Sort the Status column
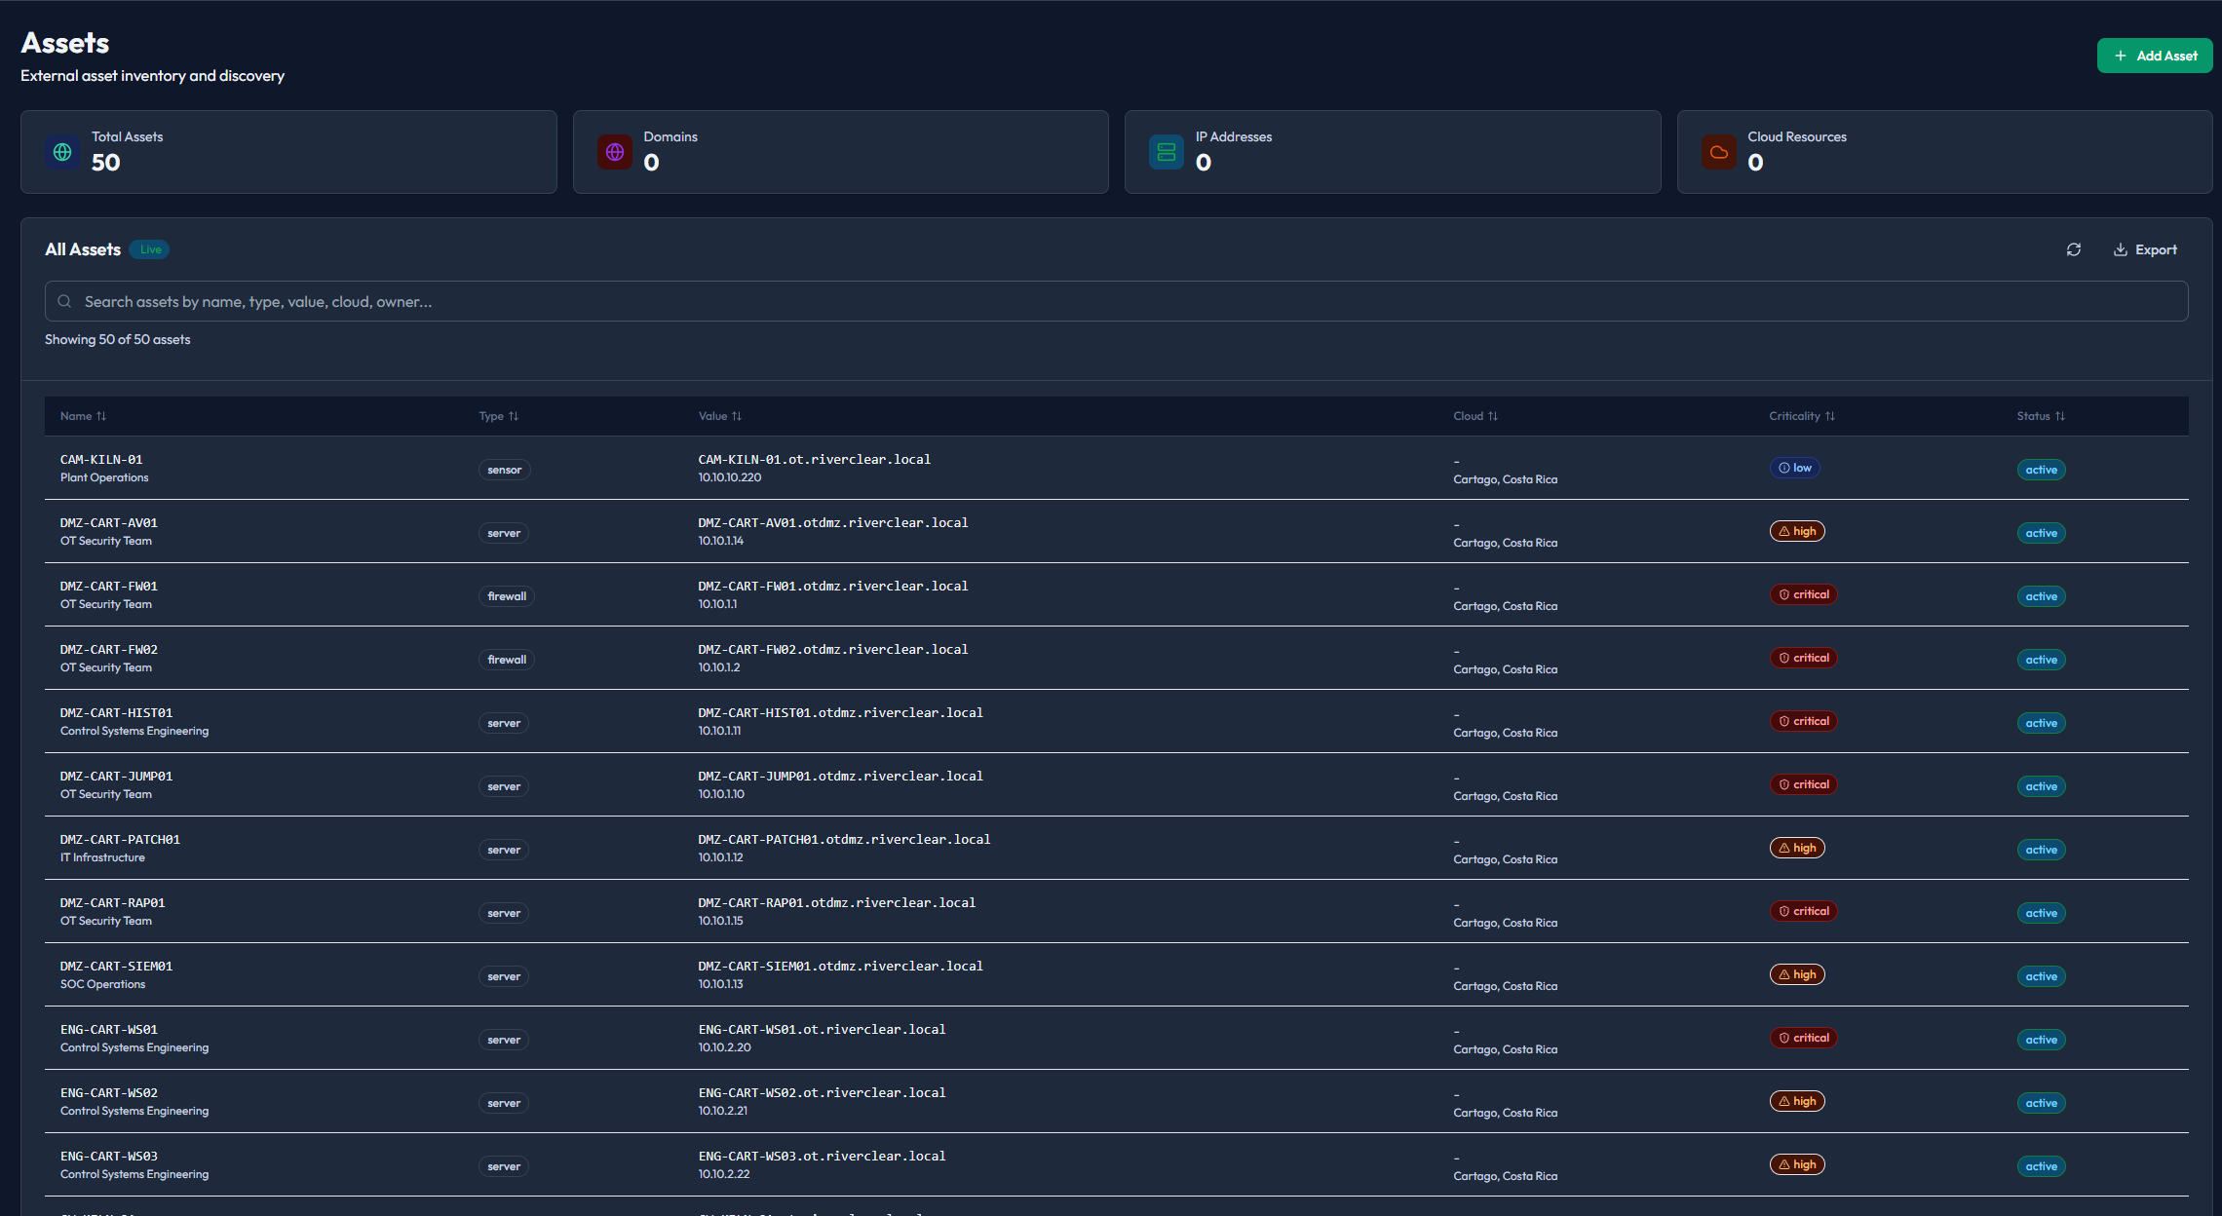 [2041, 416]
